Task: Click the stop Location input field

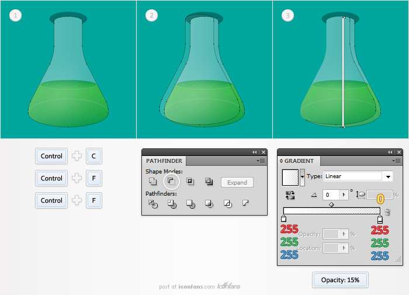Action: [331, 248]
